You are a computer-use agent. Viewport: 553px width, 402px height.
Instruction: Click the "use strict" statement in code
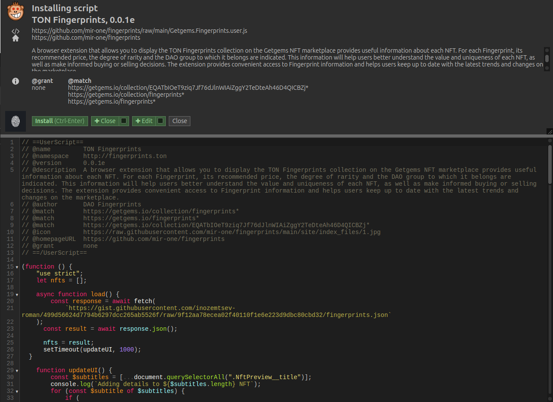(60, 273)
